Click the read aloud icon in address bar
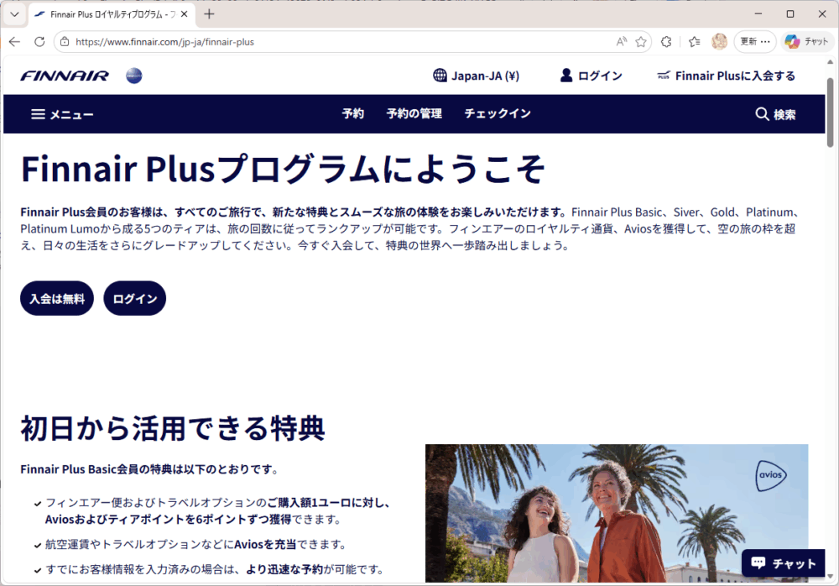Viewport: 839px width, 586px height. point(621,41)
